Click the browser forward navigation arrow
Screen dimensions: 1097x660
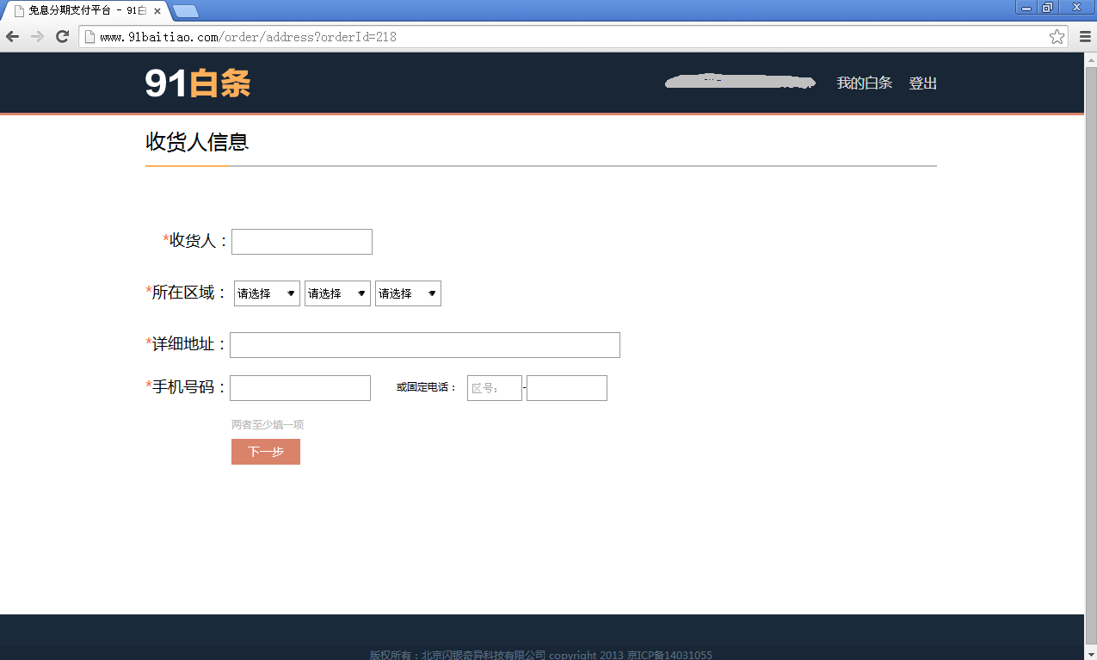click(36, 36)
